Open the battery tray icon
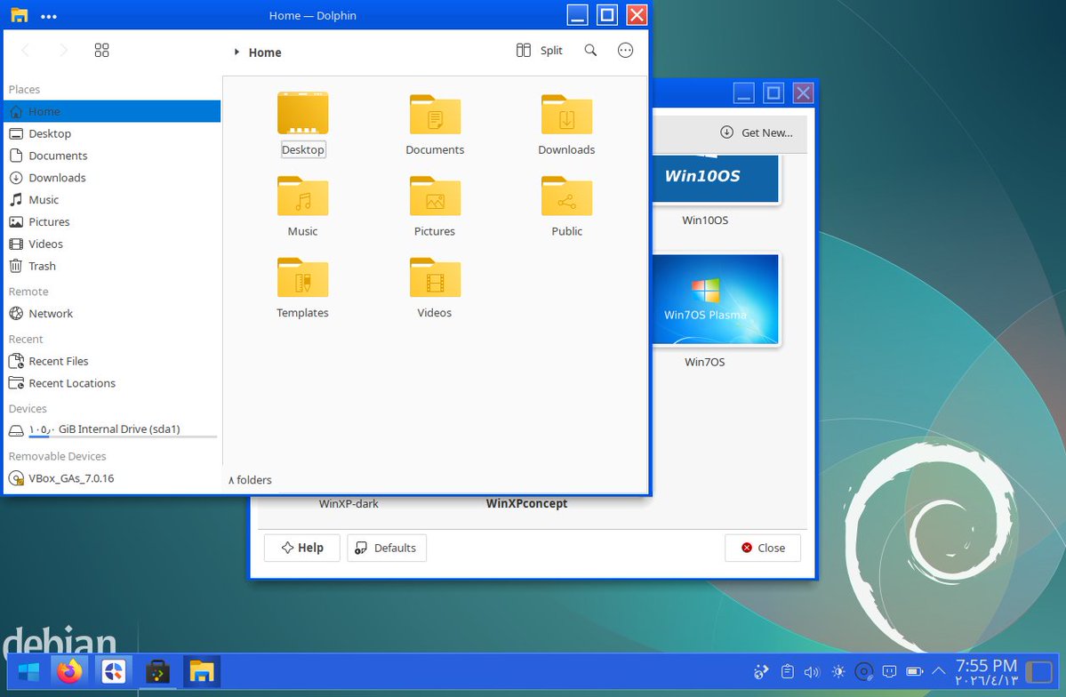Screen dimensions: 1066x697 coord(914,672)
